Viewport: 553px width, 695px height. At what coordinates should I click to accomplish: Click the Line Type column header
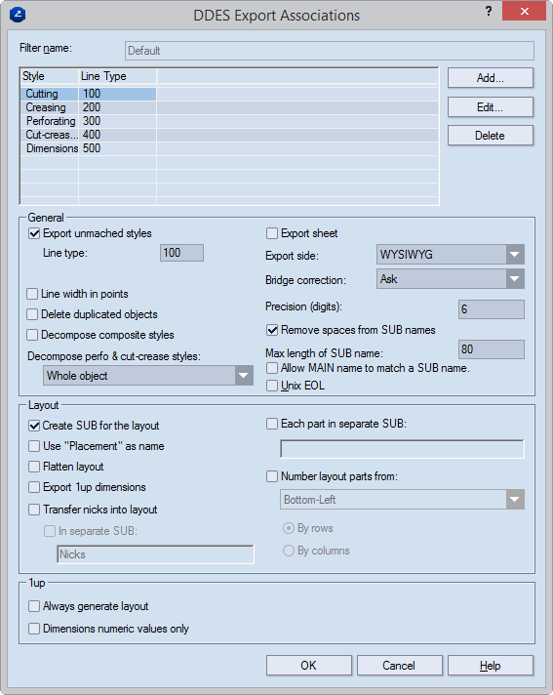click(118, 76)
